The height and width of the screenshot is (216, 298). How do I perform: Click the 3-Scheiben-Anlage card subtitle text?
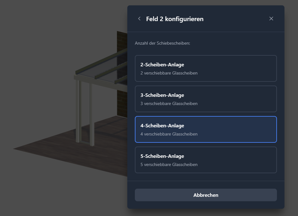(x=169, y=103)
